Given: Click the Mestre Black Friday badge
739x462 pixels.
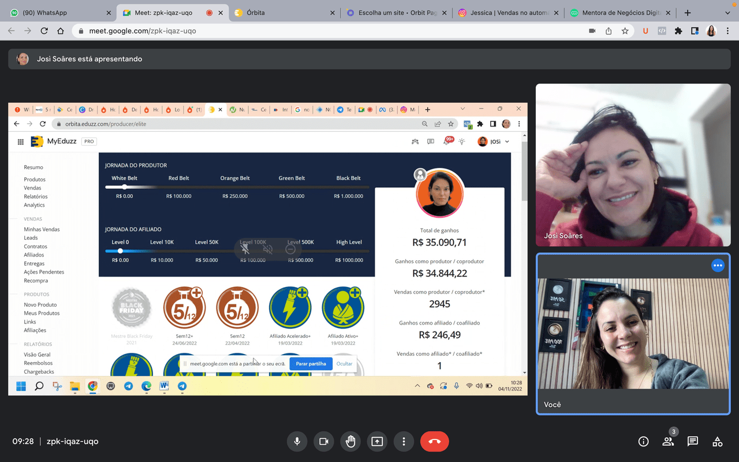Looking at the screenshot, I should point(132,308).
